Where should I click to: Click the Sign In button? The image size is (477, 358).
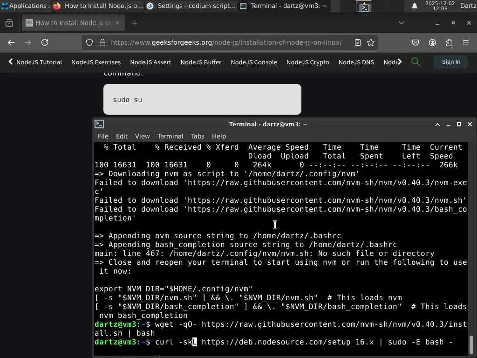click(451, 62)
